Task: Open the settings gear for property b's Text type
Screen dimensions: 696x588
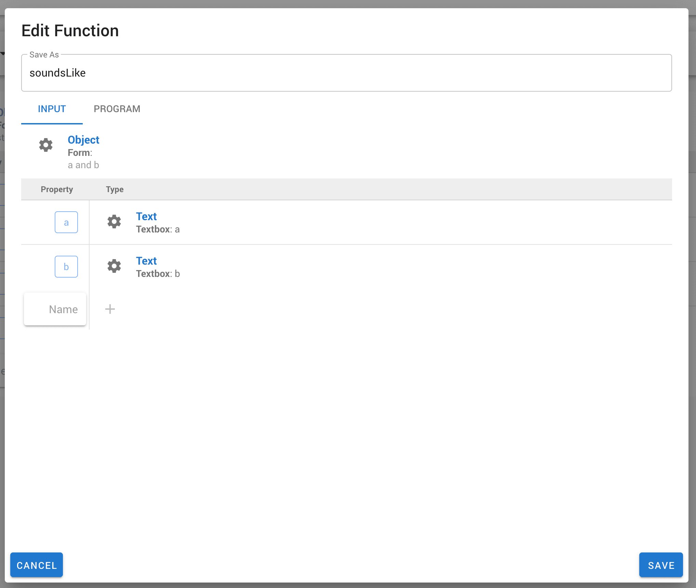Action: (x=114, y=266)
